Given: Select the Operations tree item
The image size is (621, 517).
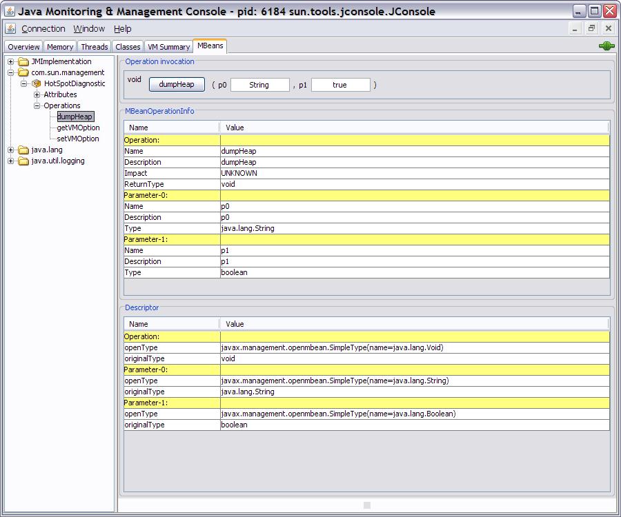Looking at the screenshot, I should point(62,105).
